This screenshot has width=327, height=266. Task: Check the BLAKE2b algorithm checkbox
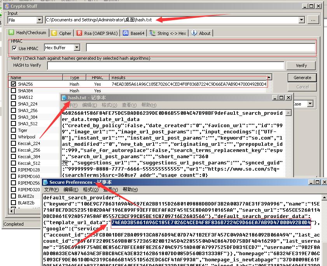(x=14, y=202)
